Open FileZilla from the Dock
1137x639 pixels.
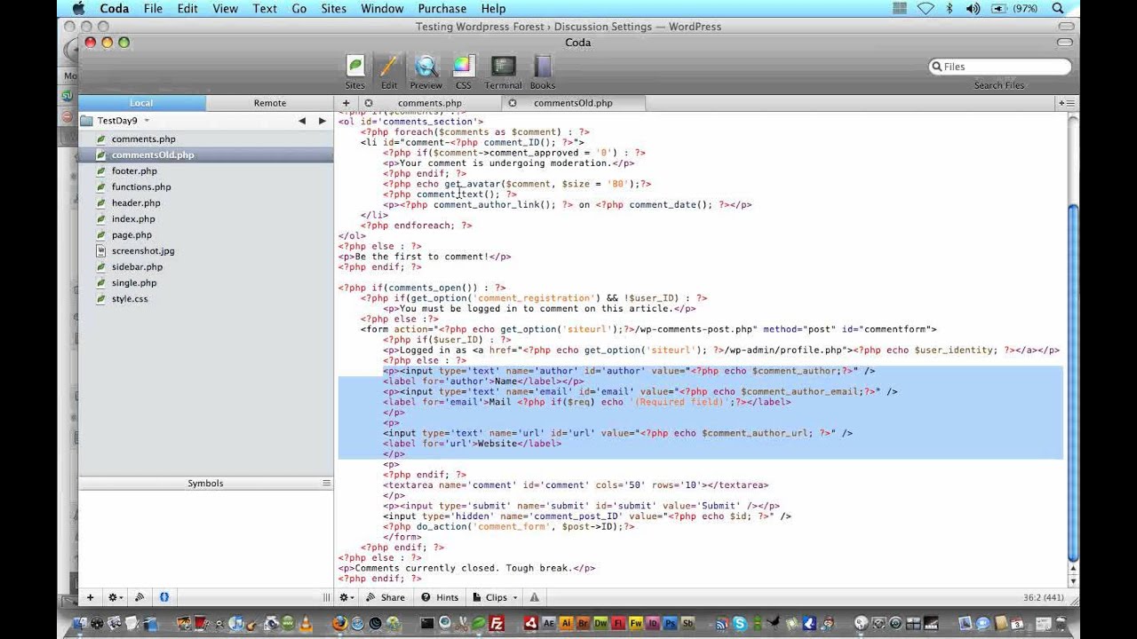pyautogui.click(x=498, y=623)
